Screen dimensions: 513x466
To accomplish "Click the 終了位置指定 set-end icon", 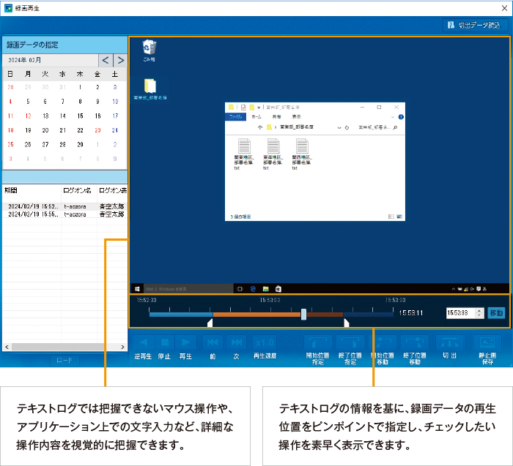I will (x=350, y=342).
